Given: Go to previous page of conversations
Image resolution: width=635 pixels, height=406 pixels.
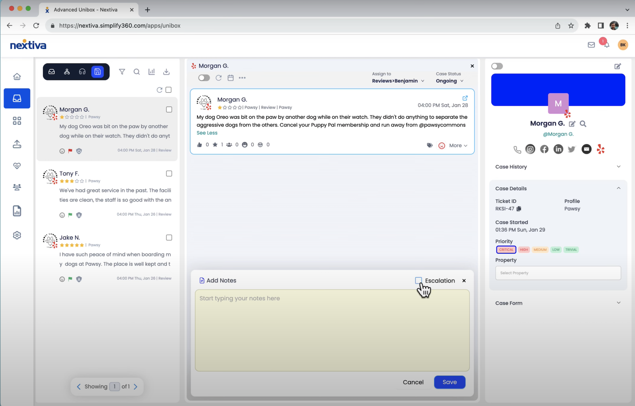Looking at the screenshot, I should pos(79,387).
